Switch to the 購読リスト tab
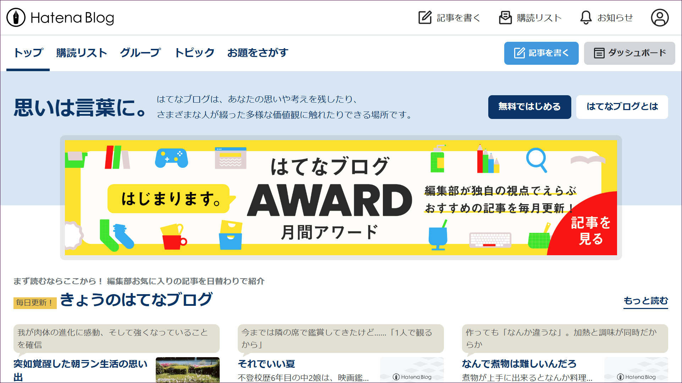 click(x=82, y=53)
